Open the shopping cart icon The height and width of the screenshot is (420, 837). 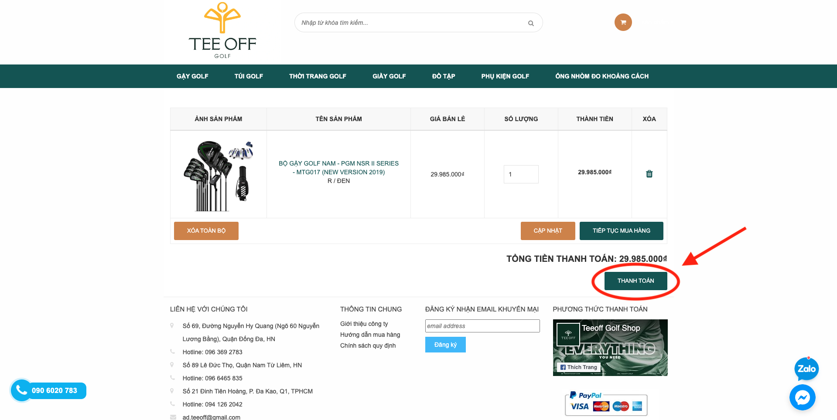coord(623,22)
